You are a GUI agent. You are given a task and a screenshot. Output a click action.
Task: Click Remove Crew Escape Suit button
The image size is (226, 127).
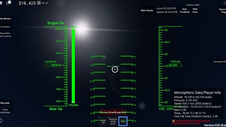113,112
